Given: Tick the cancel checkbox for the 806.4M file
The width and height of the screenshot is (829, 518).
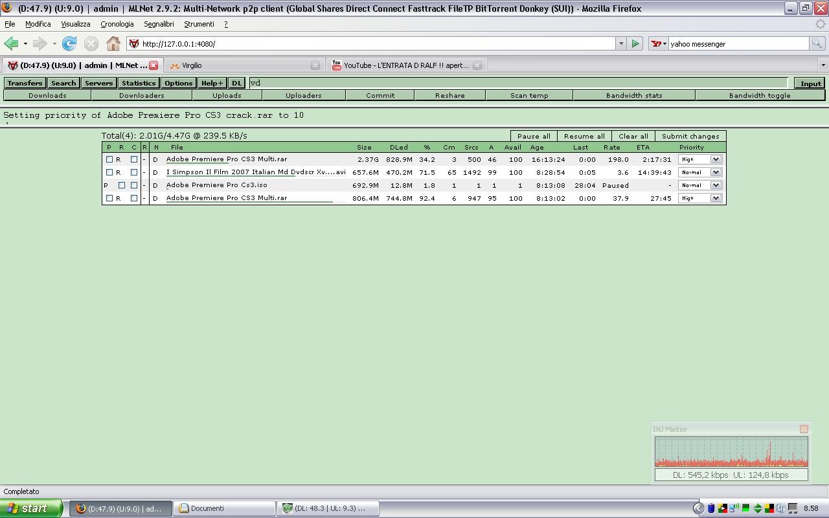Looking at the screenshot, I should tap(134, 198).
